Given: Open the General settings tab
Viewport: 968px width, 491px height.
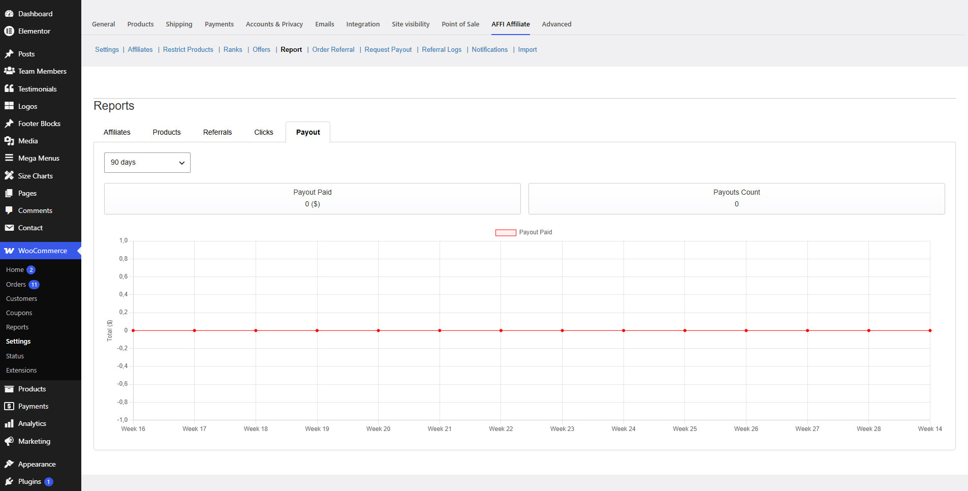Looking at the screenshot, I should [104, 24].
